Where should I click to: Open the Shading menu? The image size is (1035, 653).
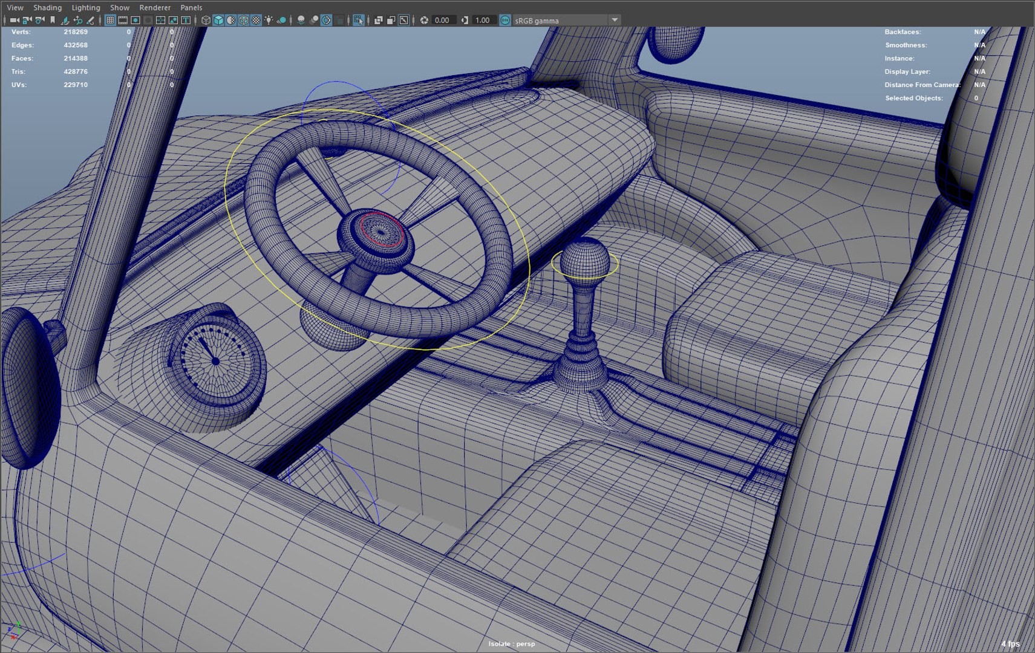pyautogui.click(x=47, y=7)
